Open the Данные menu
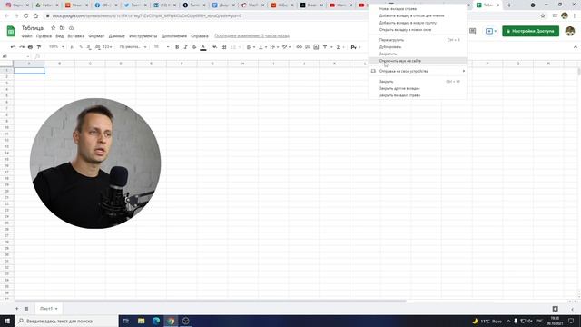 coord(117,36)
